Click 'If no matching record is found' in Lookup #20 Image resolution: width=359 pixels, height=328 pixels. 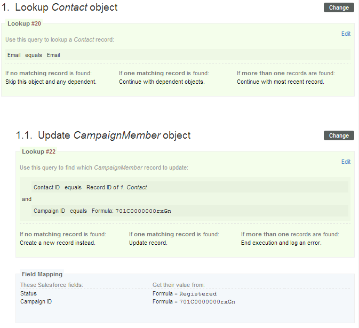[x=49, y=73]
